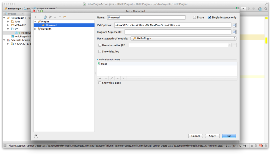Viewport: 271px width, 156px height.
Task: Collapse the Plugin node in configurations tree
Action: [x=35, y=22]
